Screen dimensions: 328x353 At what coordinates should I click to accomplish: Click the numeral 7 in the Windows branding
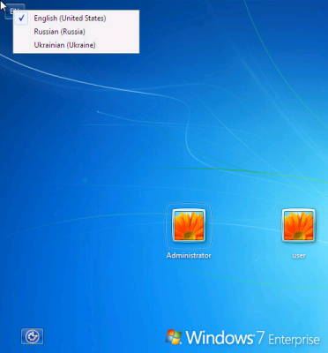(x=261, y=337)
